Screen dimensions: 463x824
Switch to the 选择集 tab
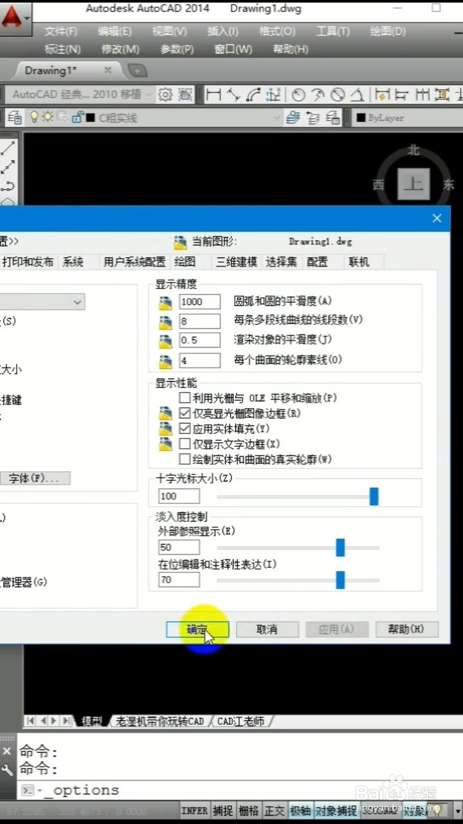point(282,261)
